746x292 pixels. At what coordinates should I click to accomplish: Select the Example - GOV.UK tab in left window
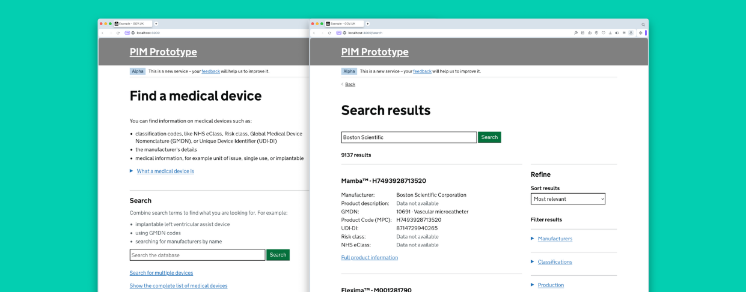click(x=132, y=23)
